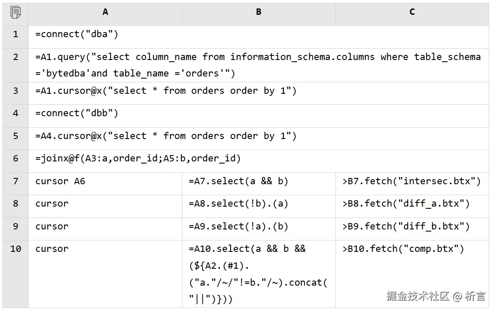The image size is (495, 311).
Task: Click cell fetching "intersec.btx"
Action: (411, 181)
